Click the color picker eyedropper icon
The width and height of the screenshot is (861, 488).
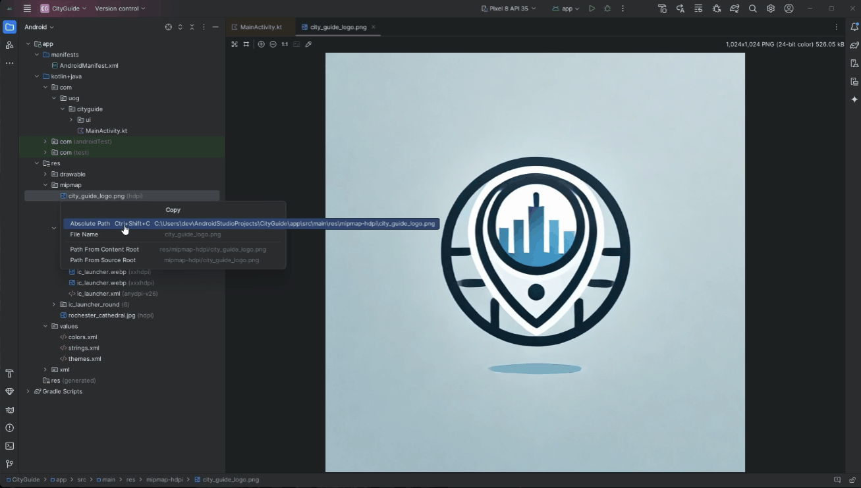308,44
